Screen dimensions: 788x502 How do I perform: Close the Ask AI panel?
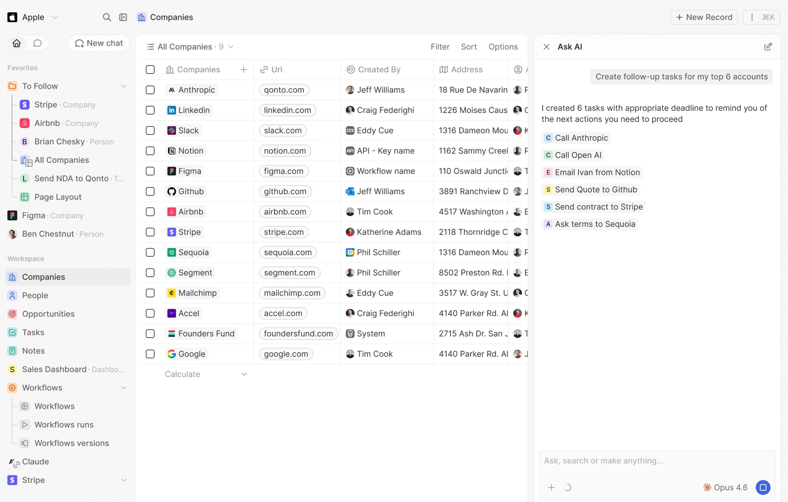(x=546, y=47)
